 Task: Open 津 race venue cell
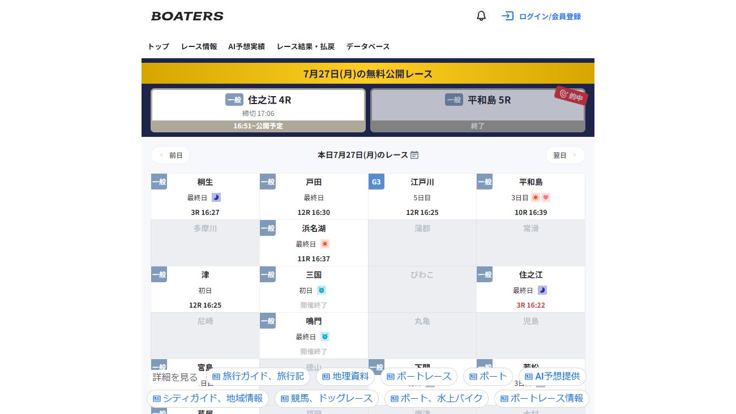pyautogui.click(x=205, y=290)
